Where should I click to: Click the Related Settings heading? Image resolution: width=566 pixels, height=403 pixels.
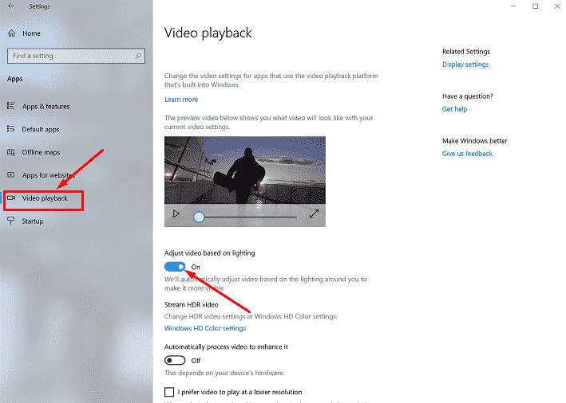[x=466, y=52]
